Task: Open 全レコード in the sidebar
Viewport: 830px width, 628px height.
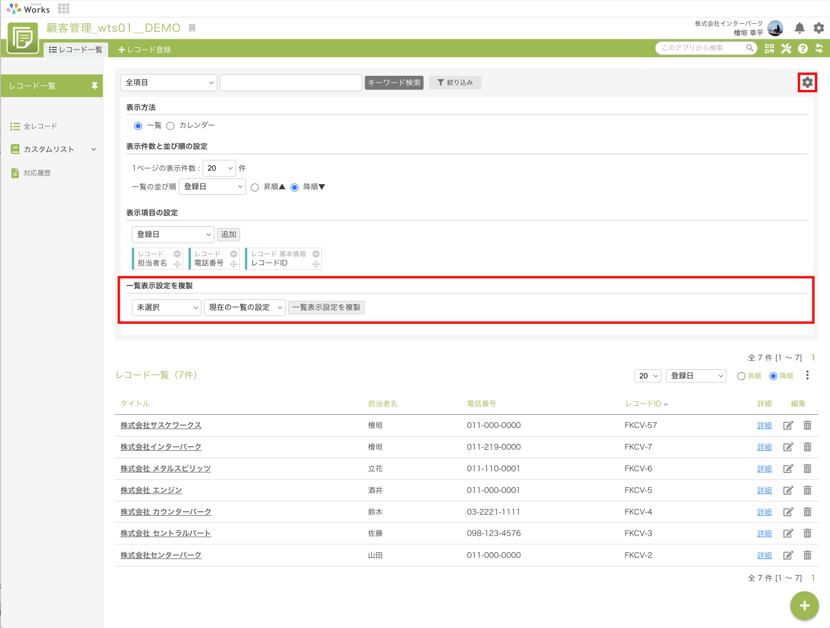Action: [x=34, y=126]
